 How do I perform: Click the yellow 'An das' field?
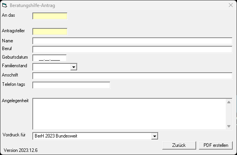point(50,16)
